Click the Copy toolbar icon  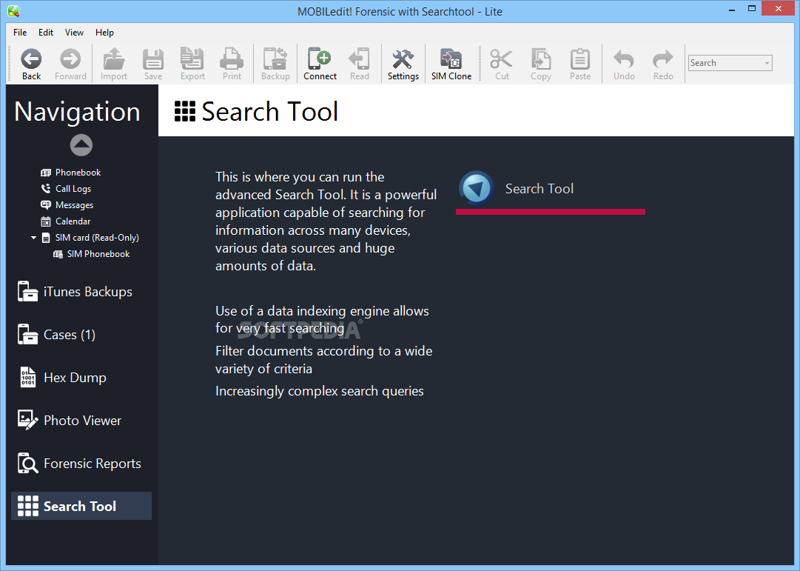click(541, 64)
